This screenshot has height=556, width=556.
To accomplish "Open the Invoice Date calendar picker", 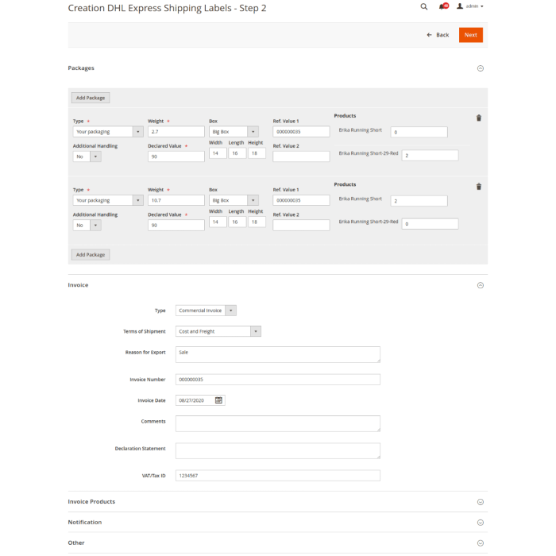I will click(218, 400).
